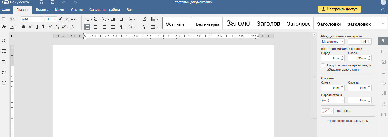Enable Не добавлять интервал между абзацами checkbox

323,66
